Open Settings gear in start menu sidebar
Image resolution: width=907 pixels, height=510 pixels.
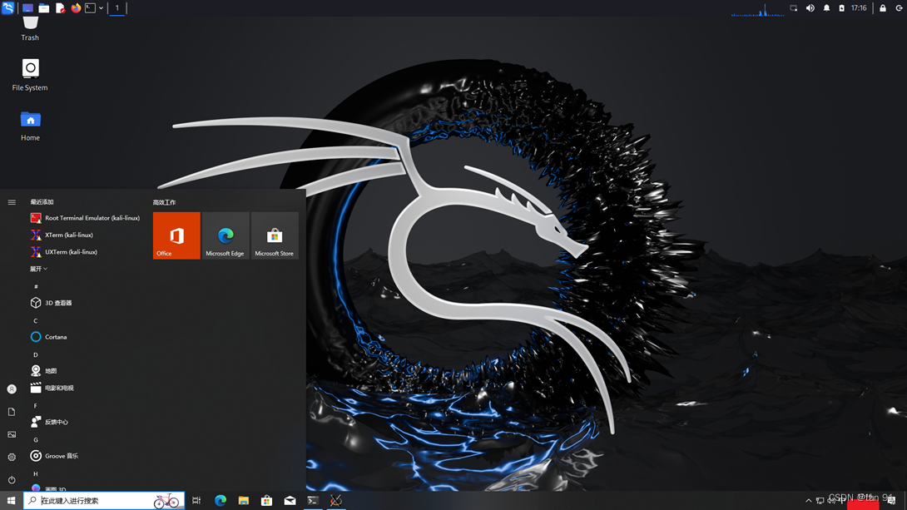pyautogui.click(x=12, y=457)
